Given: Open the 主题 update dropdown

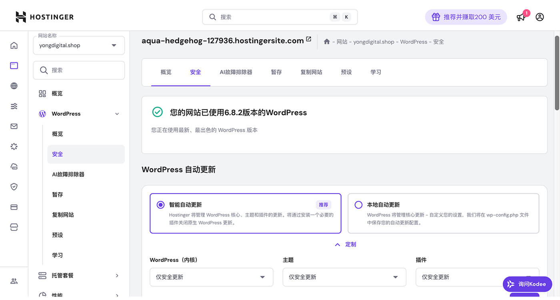Looking at the screenshot, I should click(344, 277).
